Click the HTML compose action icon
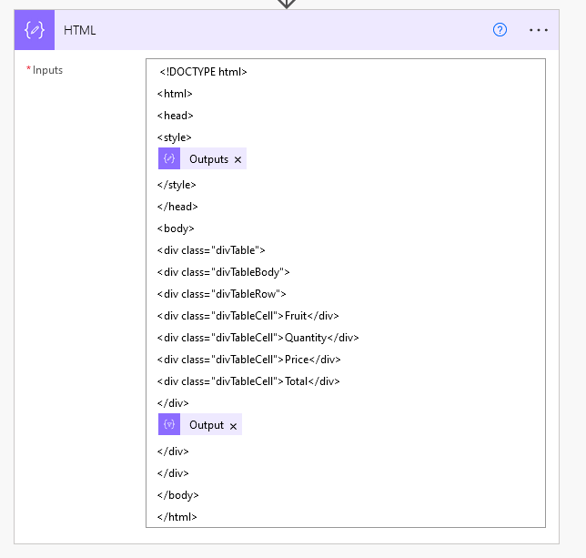 click(35, 30)
